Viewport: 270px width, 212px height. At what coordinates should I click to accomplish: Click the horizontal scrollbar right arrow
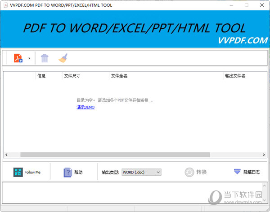[x=264, y=155]
